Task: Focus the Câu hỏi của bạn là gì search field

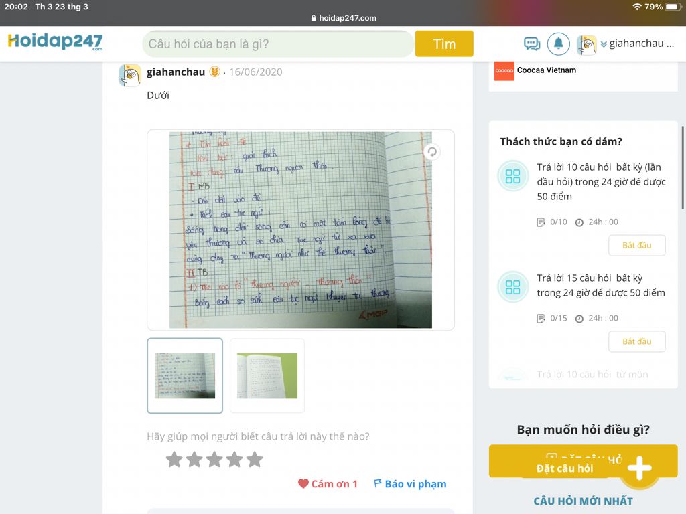Action: tap(278, 44)
